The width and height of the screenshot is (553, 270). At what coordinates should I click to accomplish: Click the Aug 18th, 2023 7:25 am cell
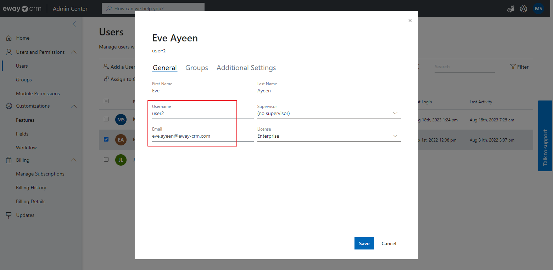click(x=492, y=120)
